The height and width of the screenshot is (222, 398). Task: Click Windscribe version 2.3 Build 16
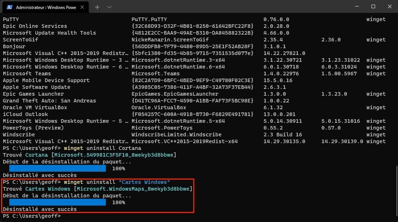(x=282, y=135)
